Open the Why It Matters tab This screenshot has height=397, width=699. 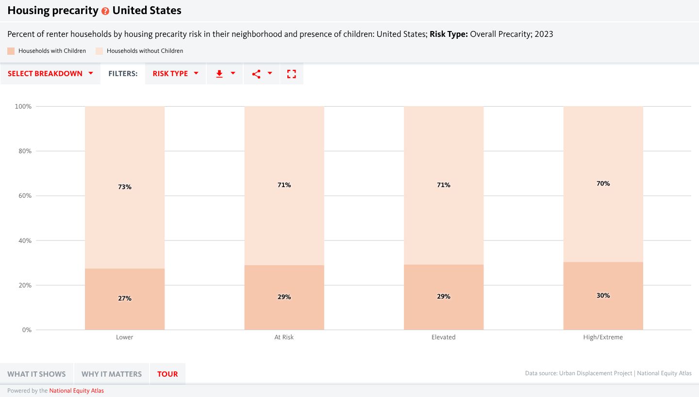111,374
